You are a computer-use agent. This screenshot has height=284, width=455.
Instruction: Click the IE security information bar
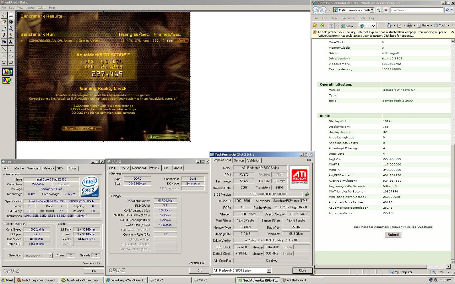click(383, 34)
